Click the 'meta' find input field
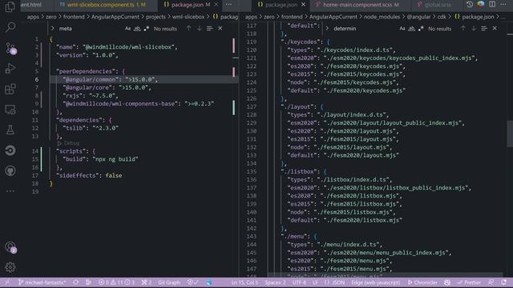The image size is (513, 288). coord(90,29)
